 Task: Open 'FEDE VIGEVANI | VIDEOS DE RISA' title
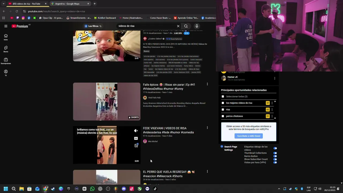168,130
